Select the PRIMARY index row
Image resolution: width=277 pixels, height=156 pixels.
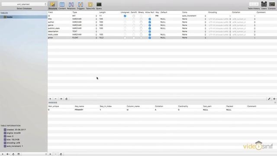[162, 110]
